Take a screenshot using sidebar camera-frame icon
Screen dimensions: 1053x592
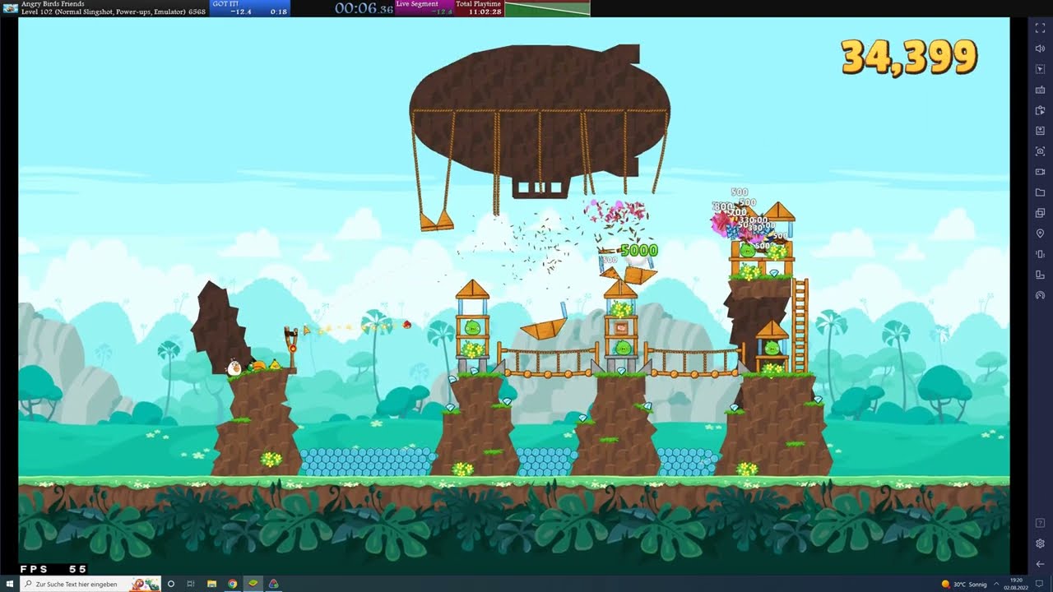click(x=1040, y=151)
